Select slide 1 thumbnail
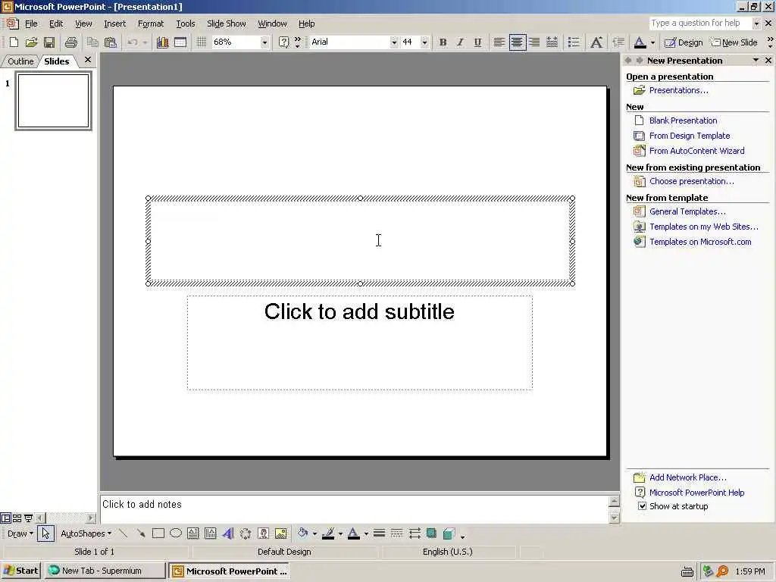776x582 pixels. [x=54, y=101]
